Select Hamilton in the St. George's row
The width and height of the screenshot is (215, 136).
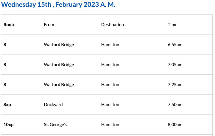(x=110, y=124)
